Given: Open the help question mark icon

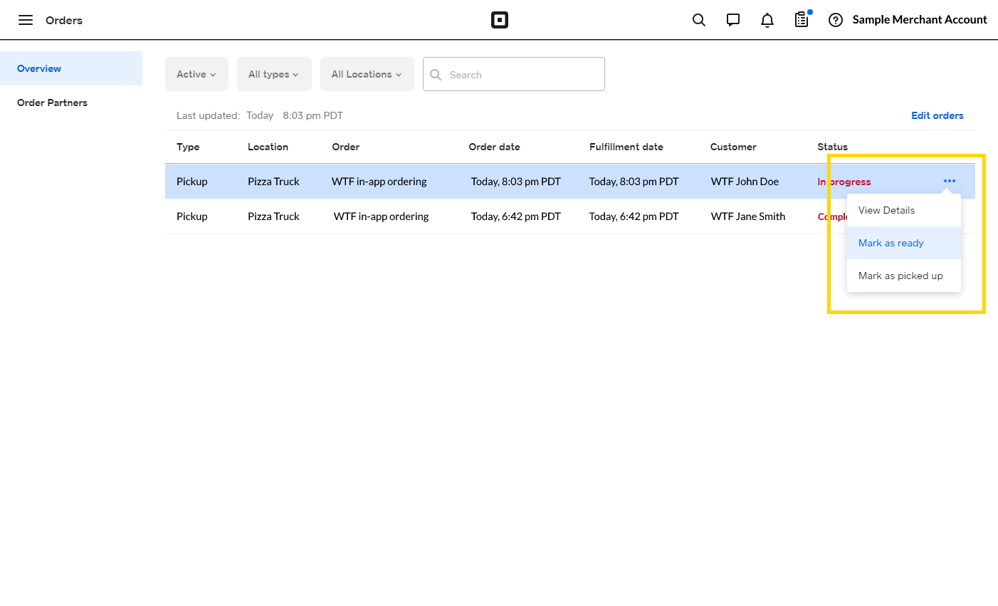Looking at the screenshot, I should point(836,20).
